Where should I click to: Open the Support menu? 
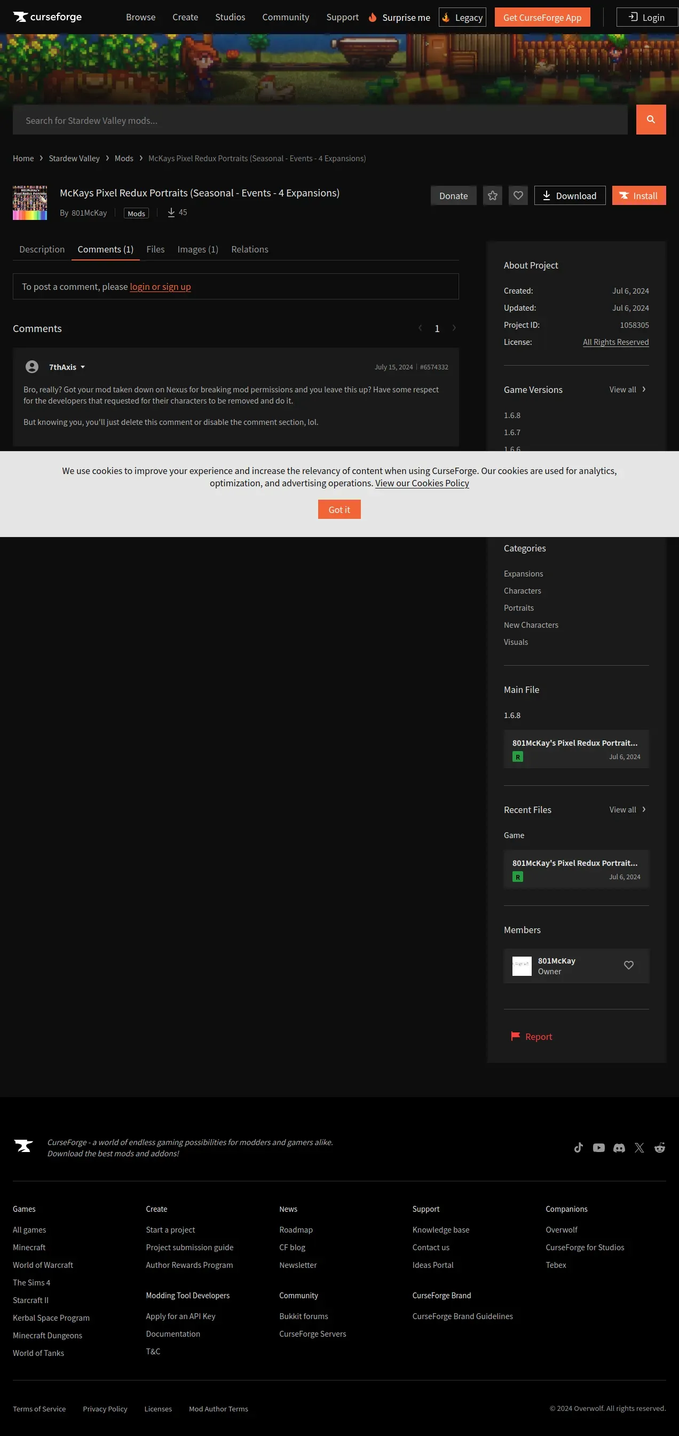[x=342, y=17]
